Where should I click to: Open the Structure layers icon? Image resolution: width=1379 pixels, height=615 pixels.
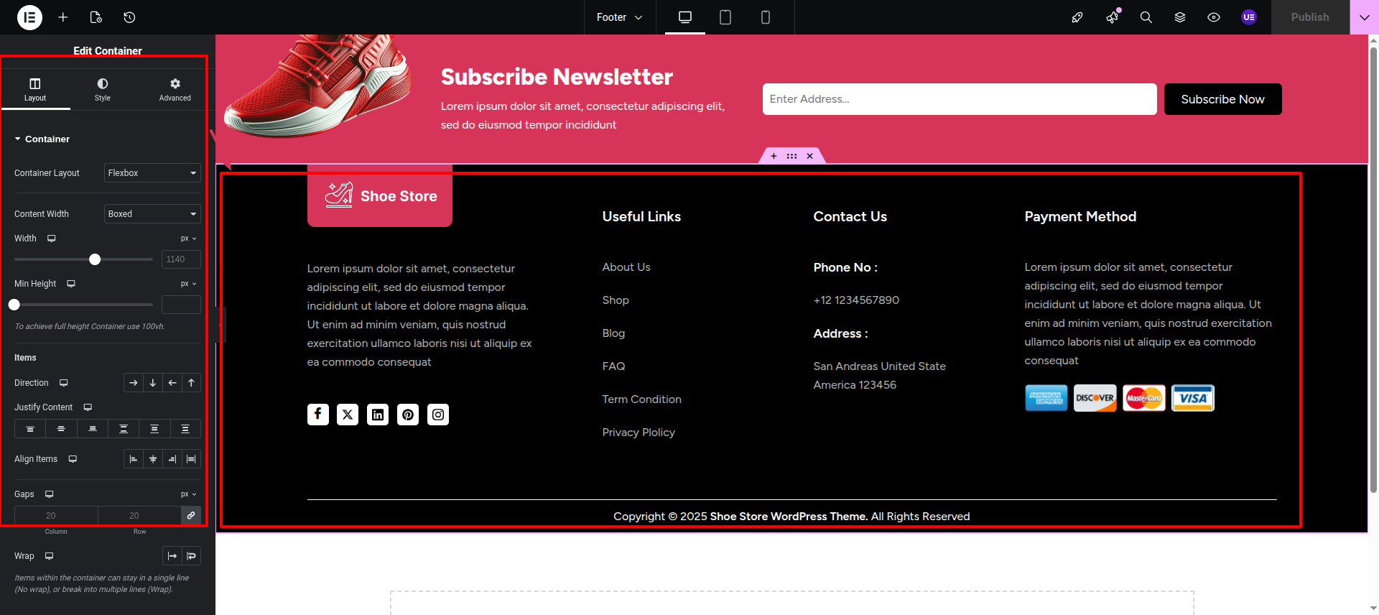coord(1179,17)
